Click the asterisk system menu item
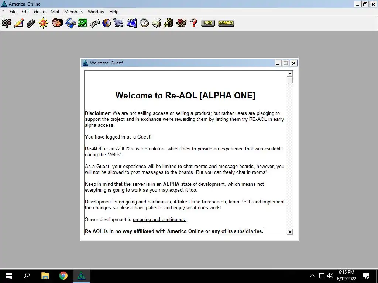Viewport: 378px width, 283px height. [x=3, y=12]
